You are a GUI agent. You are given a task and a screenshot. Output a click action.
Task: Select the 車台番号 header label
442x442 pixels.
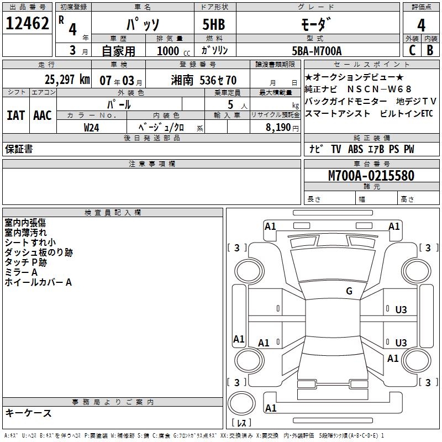pyautogui.click(x=372, y=164)
